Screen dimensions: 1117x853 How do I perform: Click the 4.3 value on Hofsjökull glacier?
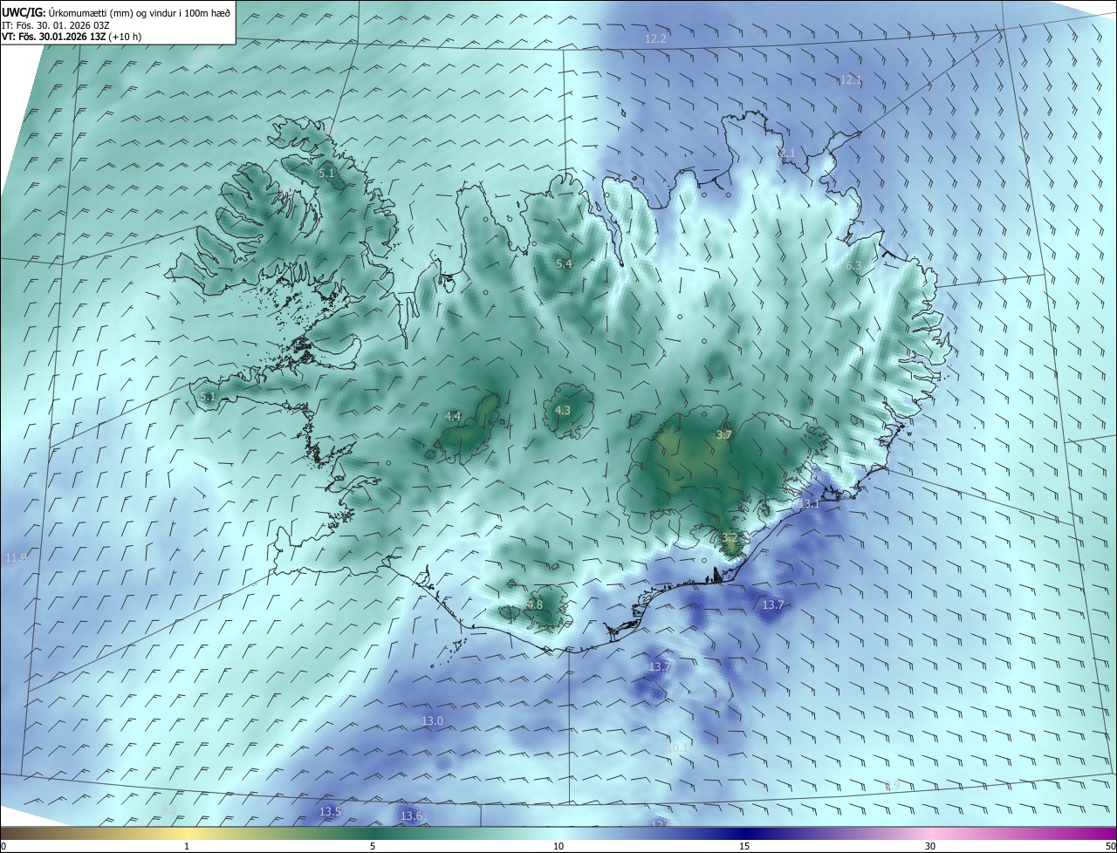563,410
